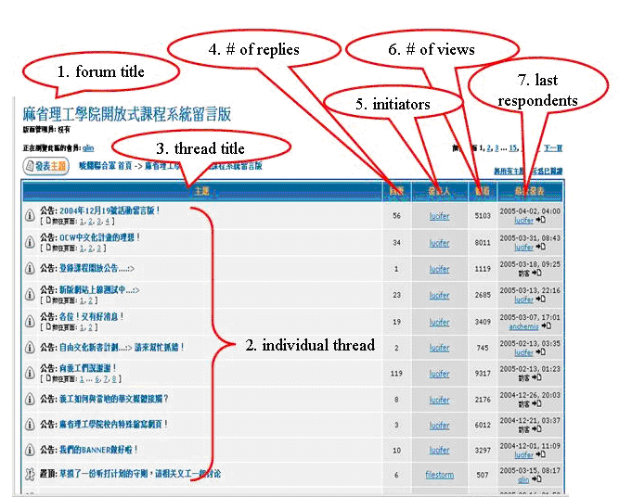Open last poster lucifer's link dated 2005-04-02
This screenshot has height=497, width=619.
(x=523, y=221)
